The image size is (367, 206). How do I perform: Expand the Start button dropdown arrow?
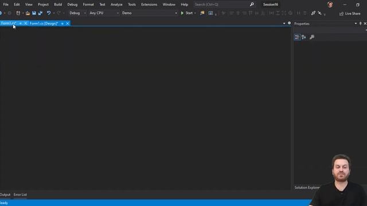(x=195, y=13)
